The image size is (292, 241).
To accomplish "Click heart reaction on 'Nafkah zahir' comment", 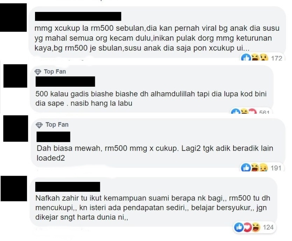I will point(247,227).
